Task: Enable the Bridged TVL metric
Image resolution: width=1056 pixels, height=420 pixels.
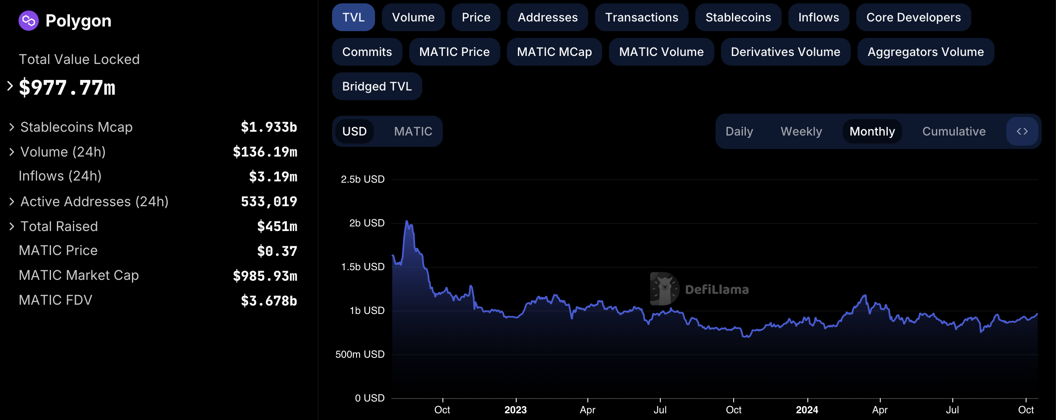Action: pos(377,86)
